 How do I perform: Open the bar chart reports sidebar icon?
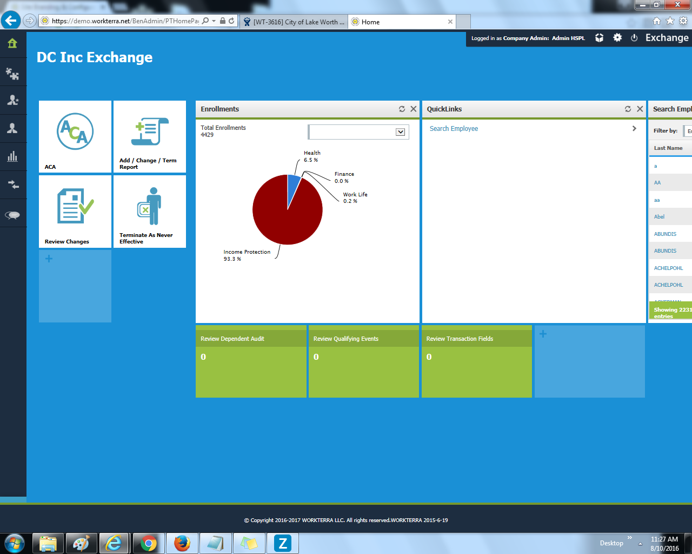click(x=12, y=157)
